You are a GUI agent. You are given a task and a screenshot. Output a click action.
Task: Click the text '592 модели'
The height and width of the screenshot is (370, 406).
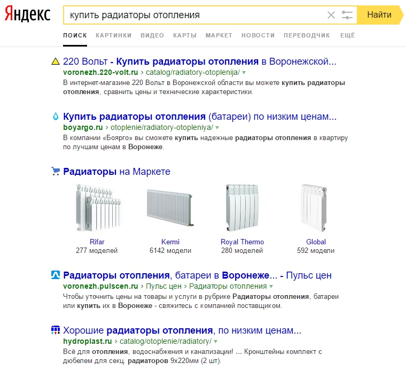(316, 251)
